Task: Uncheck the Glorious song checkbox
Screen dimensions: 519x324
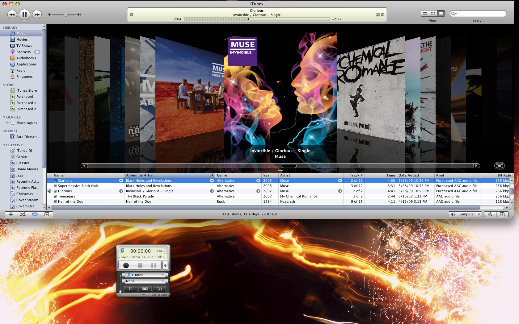Action: click(x=55, y=191)
